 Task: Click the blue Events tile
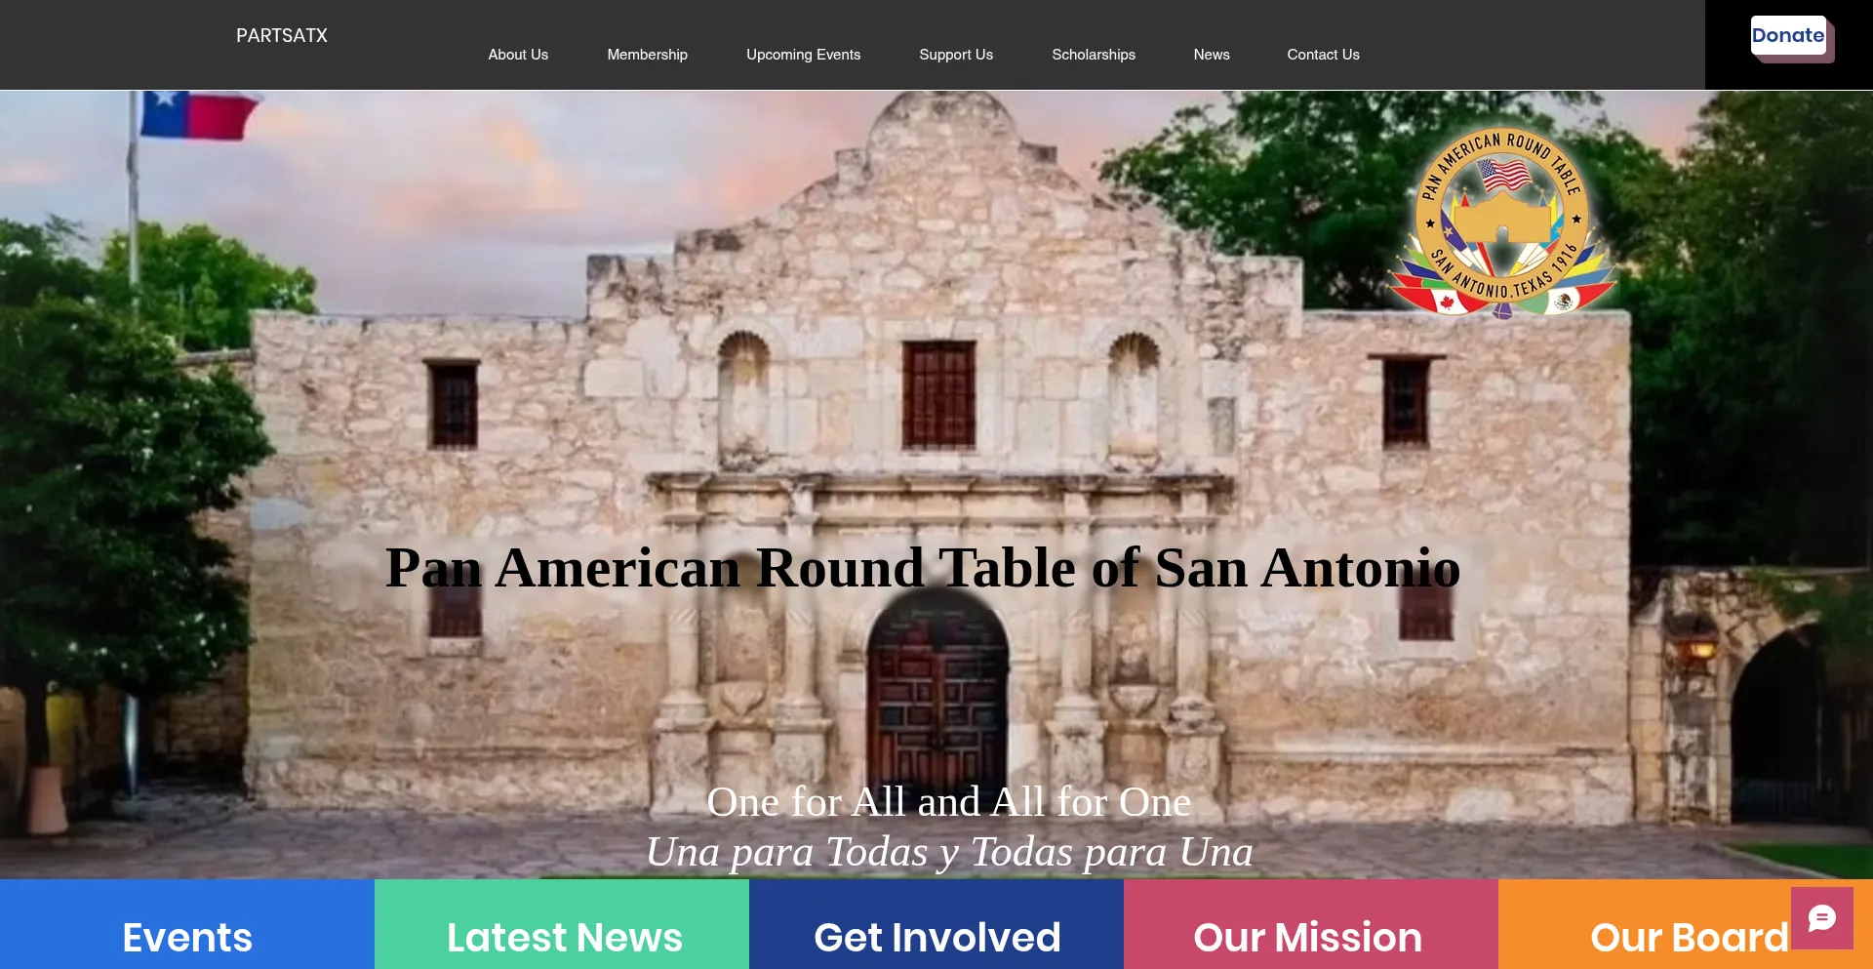[x=187, y=935]
